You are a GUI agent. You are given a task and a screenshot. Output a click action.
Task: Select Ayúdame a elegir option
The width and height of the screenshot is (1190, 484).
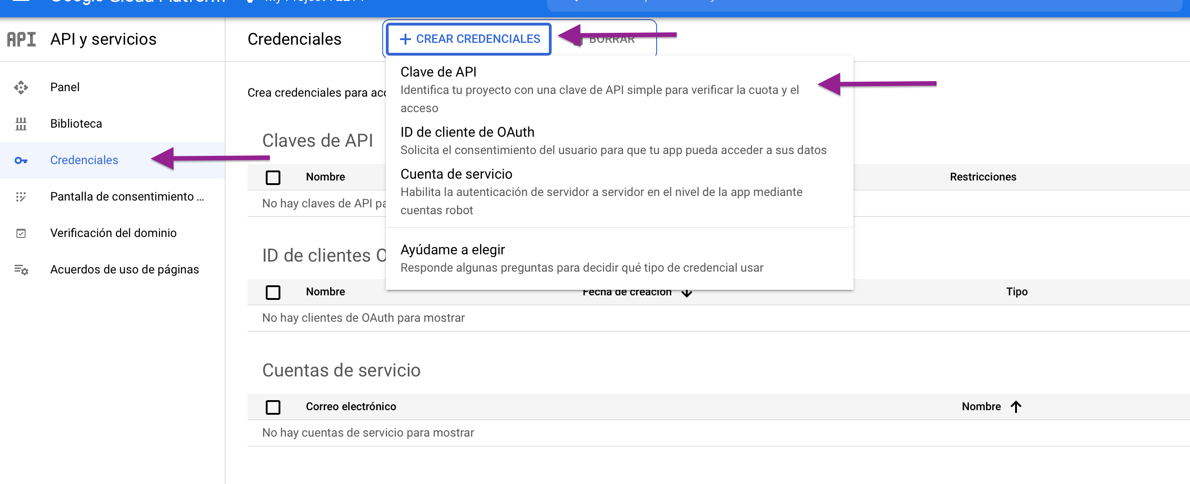pyautogui.click(x=619, y=258)
